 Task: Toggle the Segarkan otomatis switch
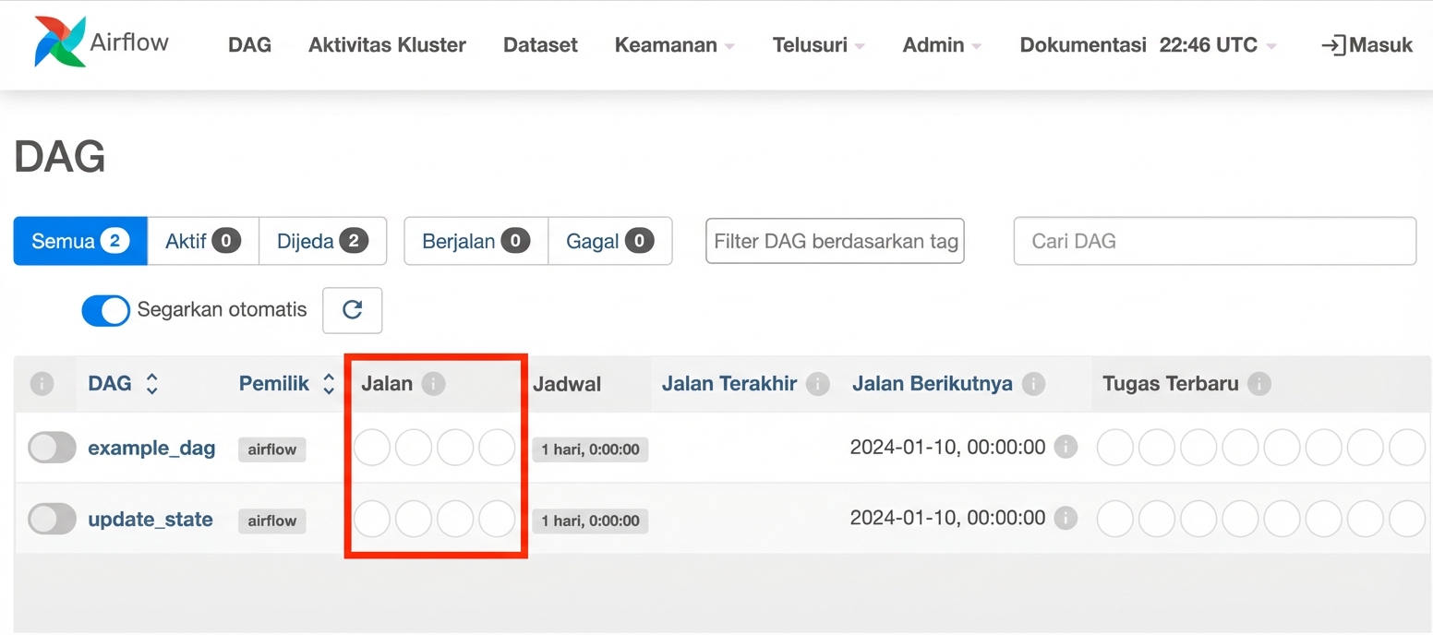(x=106, y=310)
